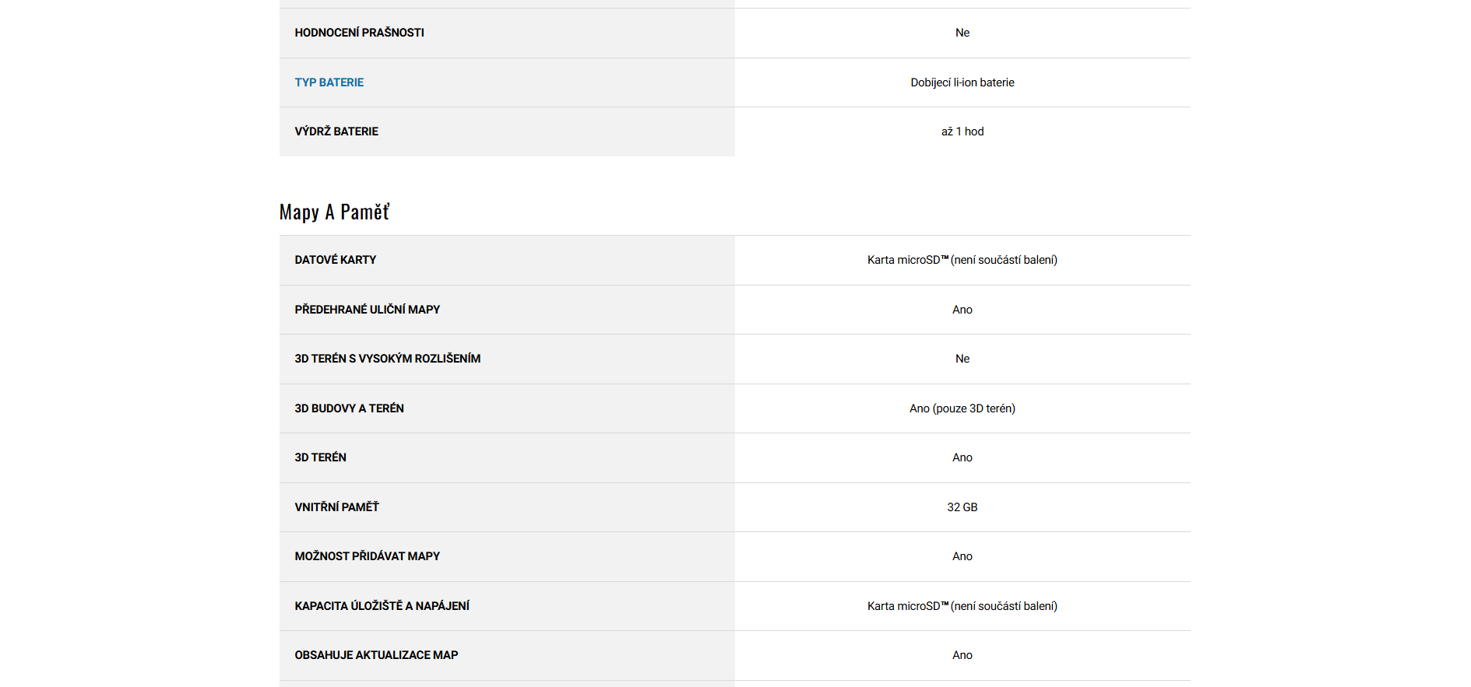Click the HODNOCENÍ PRAŠNOSTI label
1471x687 pixels.
click(359, 33)
